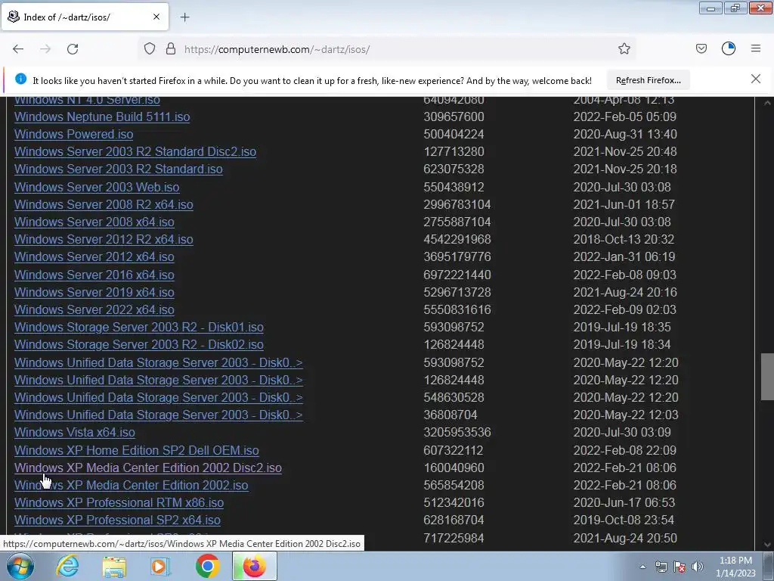Select the Index of /~dartz/isos/ tab
The height and width of the screenshot is (581, 774).
pos(85,17)
